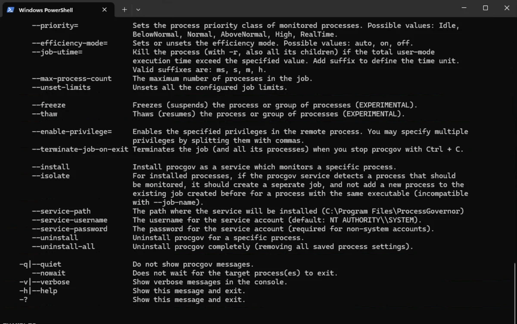Screen dimensions: 517x324
Task: Click 'Uninstall procgov for a specific process.'
Action: click(218, 238)
